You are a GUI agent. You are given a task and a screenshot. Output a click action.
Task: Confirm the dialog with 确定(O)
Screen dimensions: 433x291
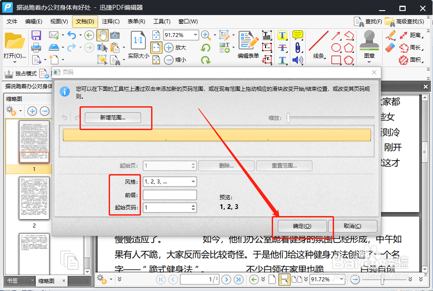(302, 225)
